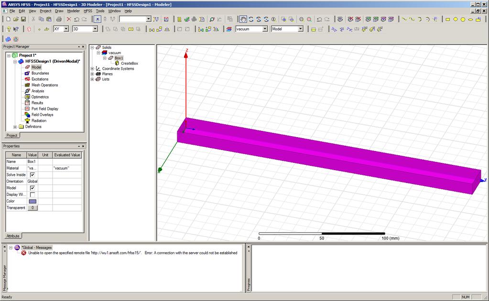
Task: Select Boundaries in the project tree
Action: pos(40,73)
